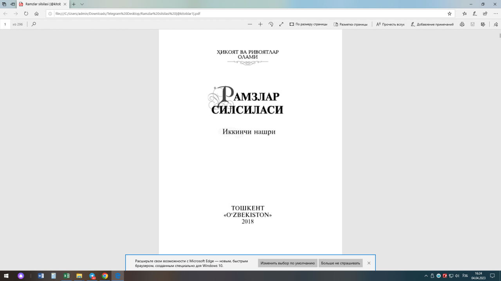Image resolution: width=501 pixels, height=281 pixels.
Task: Zoom in the PDF with plus
Action: pos(260,24)
